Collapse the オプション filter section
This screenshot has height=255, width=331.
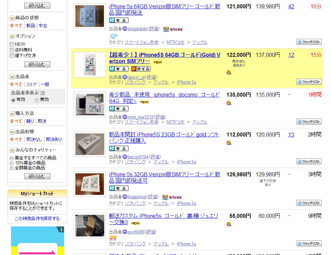pos(12,36)
